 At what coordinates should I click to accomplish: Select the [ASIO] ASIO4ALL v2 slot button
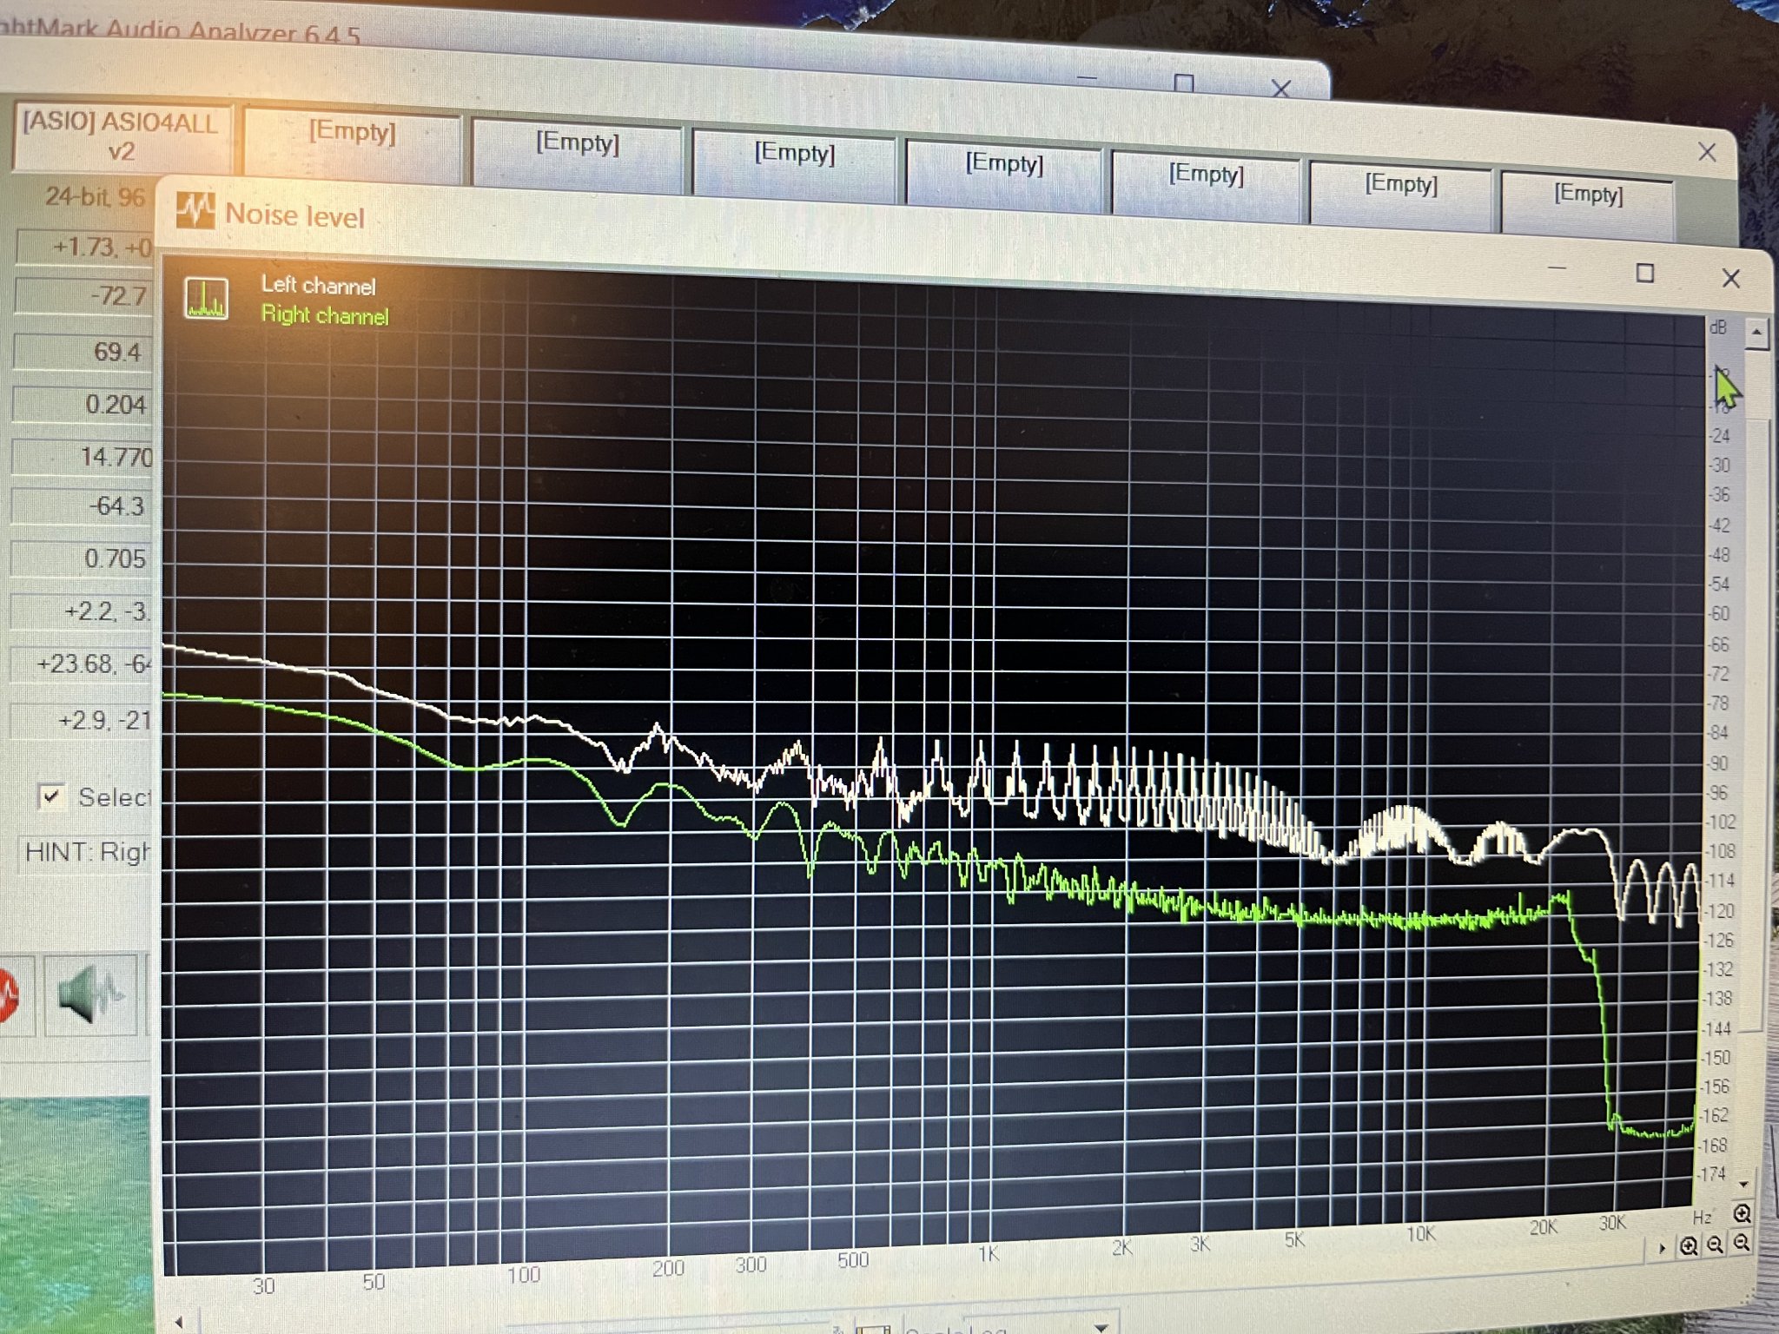click(x=121, y=136)
